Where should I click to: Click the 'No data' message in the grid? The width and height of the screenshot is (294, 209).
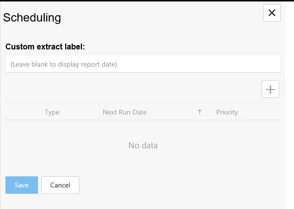click(x=143, y=145)
